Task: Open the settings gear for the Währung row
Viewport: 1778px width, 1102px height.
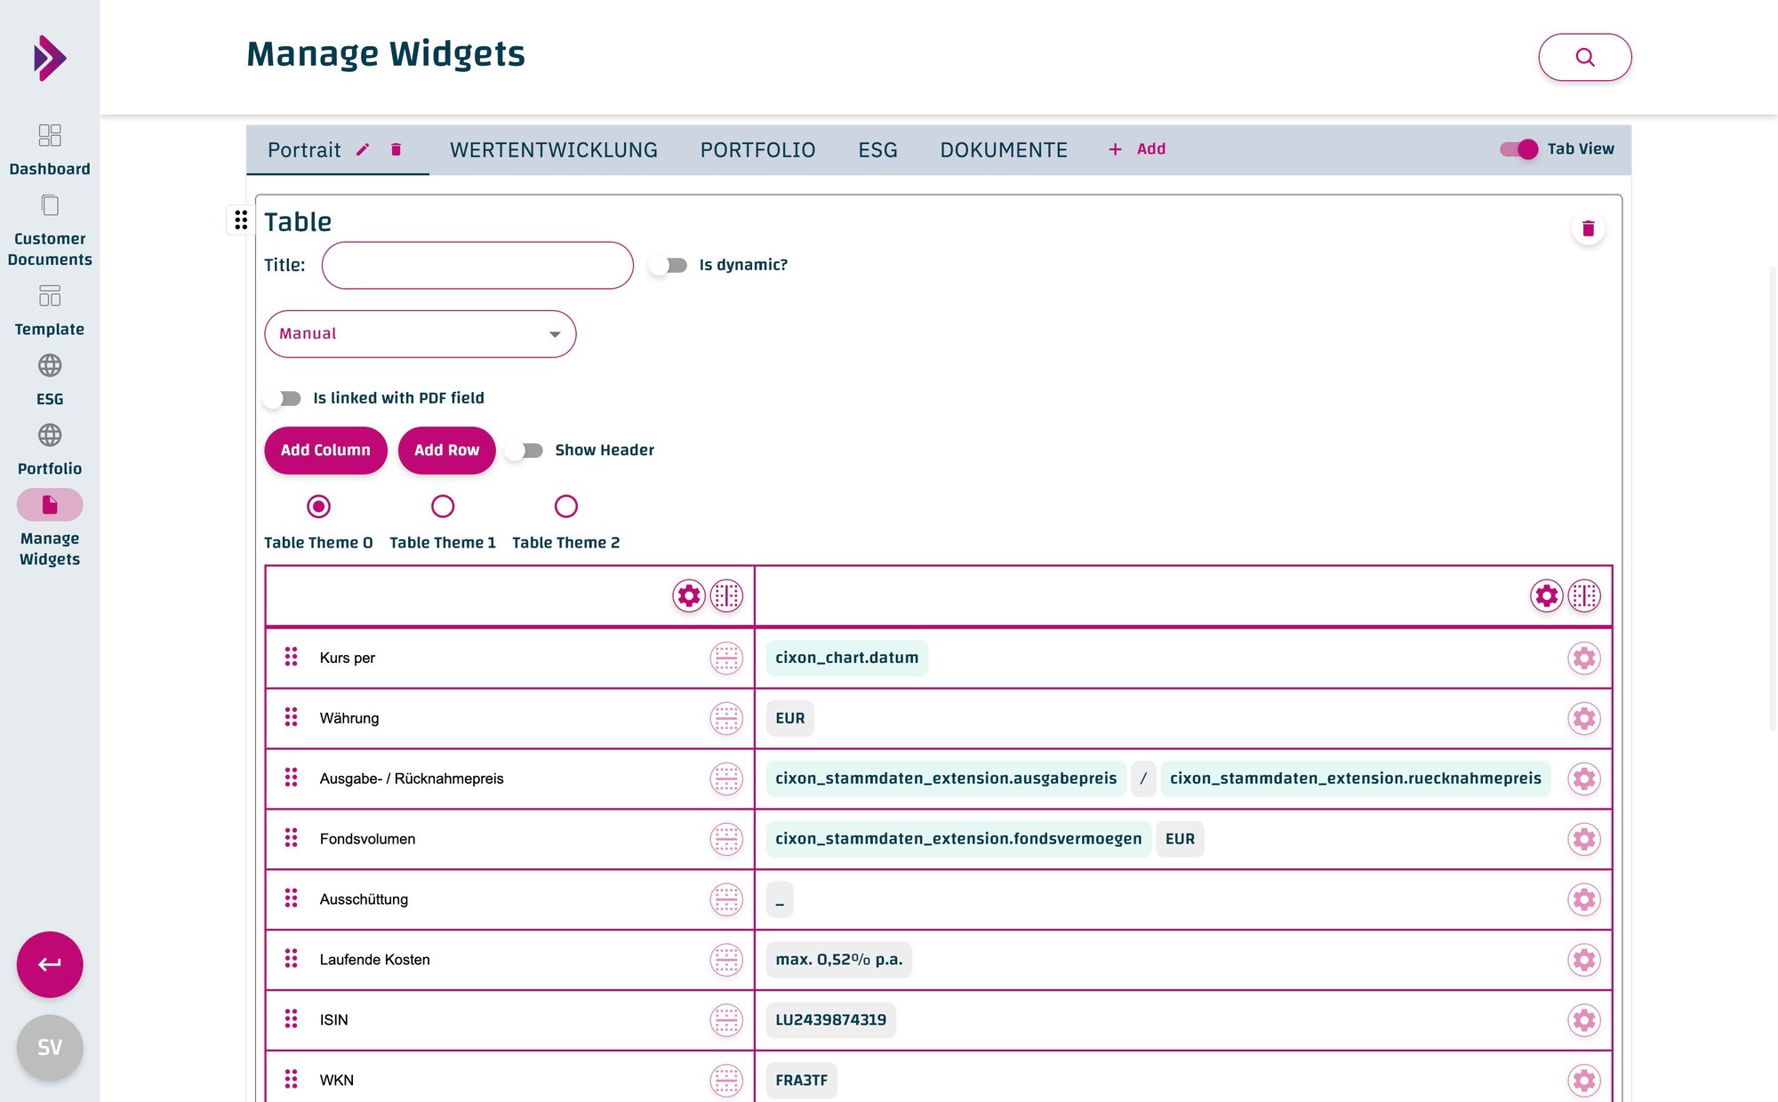Action: [1583, 718]
